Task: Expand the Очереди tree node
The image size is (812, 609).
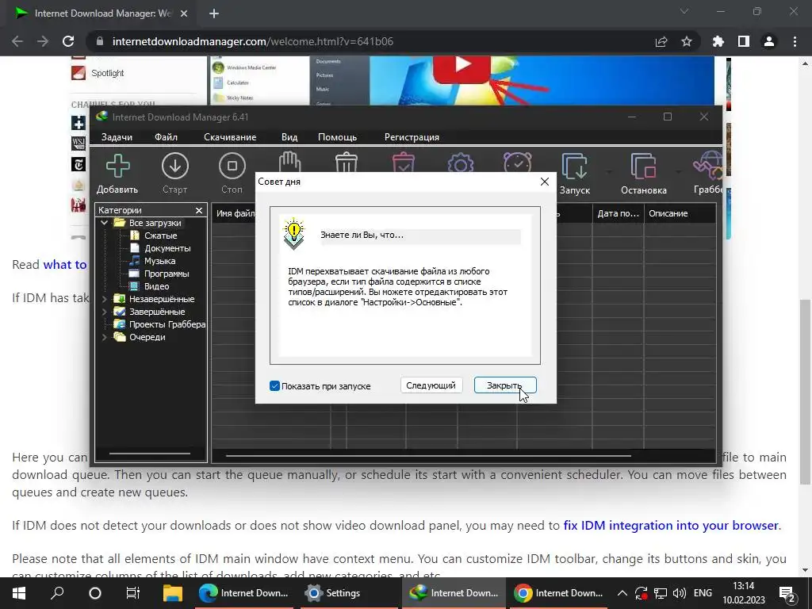Action: click(104, 337)
